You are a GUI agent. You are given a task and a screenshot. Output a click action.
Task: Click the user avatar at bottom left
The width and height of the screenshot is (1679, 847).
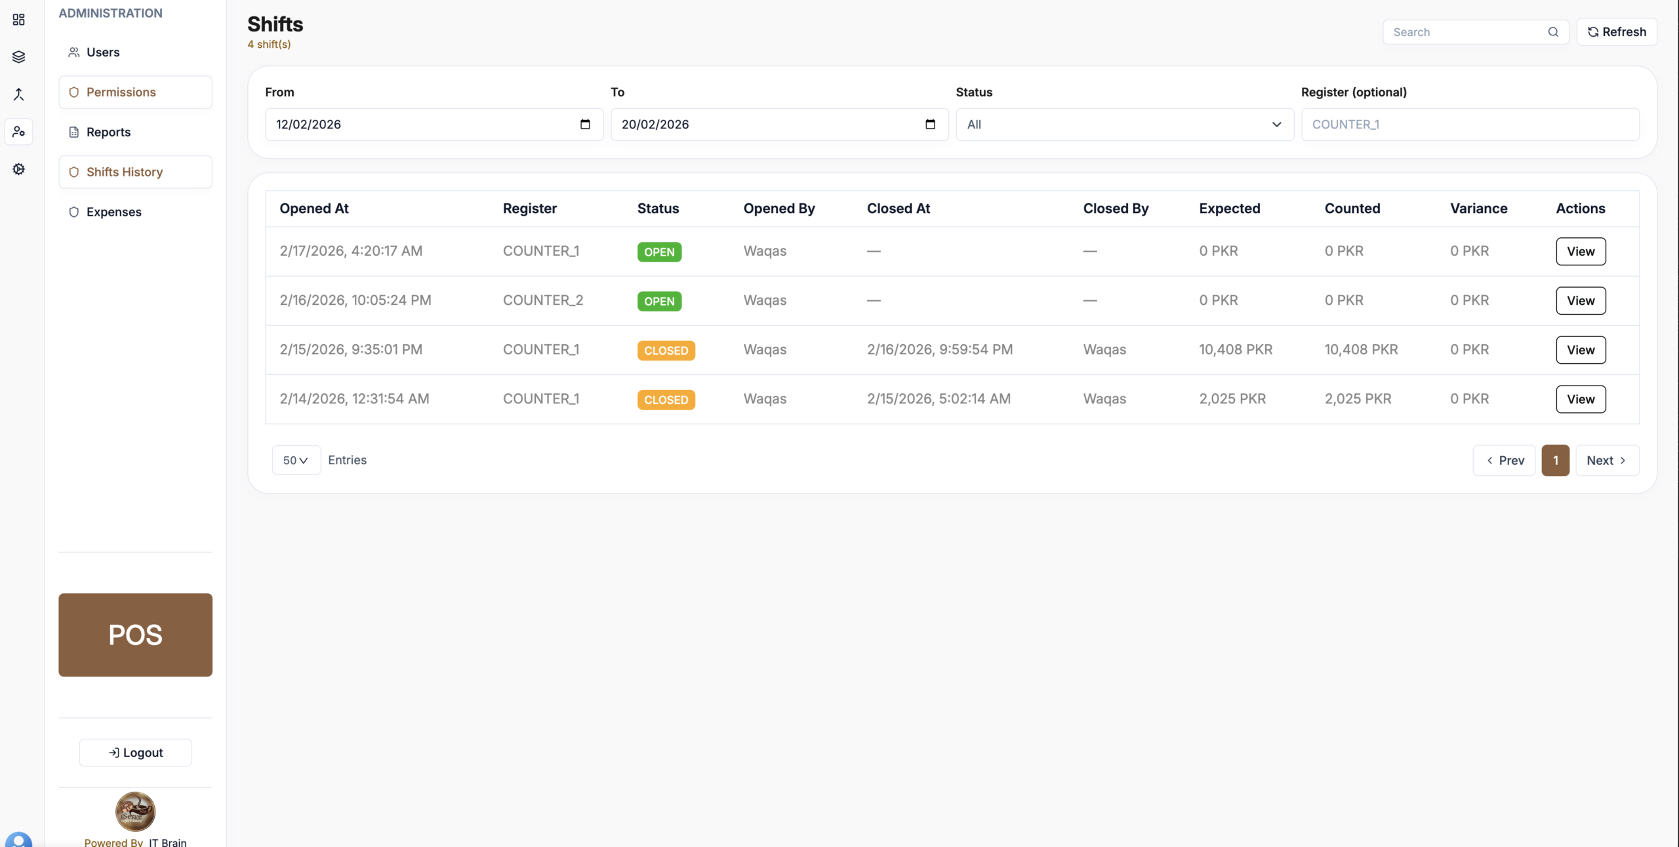coord(18,840)
